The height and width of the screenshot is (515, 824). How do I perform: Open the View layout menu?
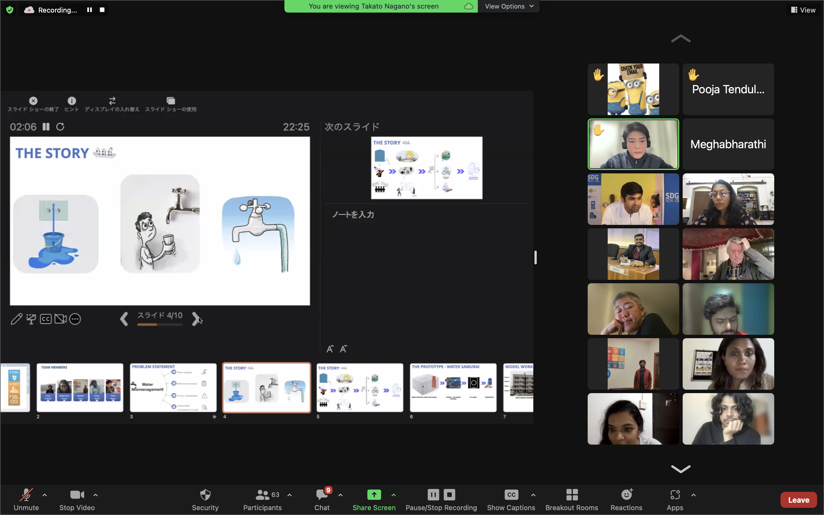(x=803, y=10)
